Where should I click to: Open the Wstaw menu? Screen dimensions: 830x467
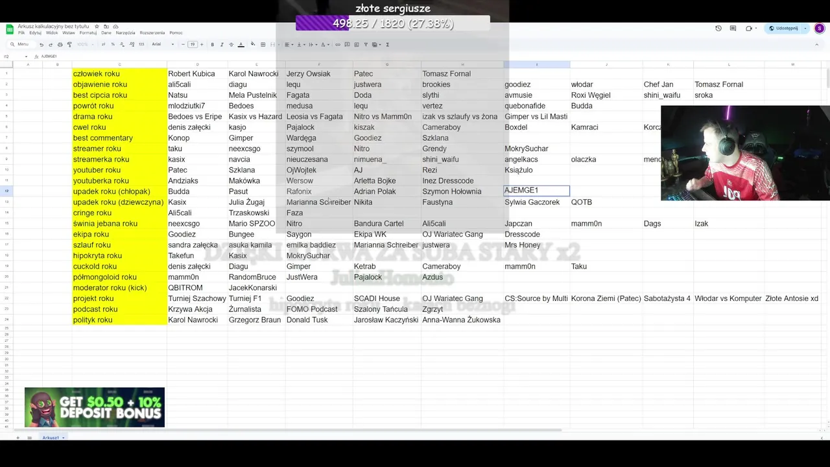69,32
